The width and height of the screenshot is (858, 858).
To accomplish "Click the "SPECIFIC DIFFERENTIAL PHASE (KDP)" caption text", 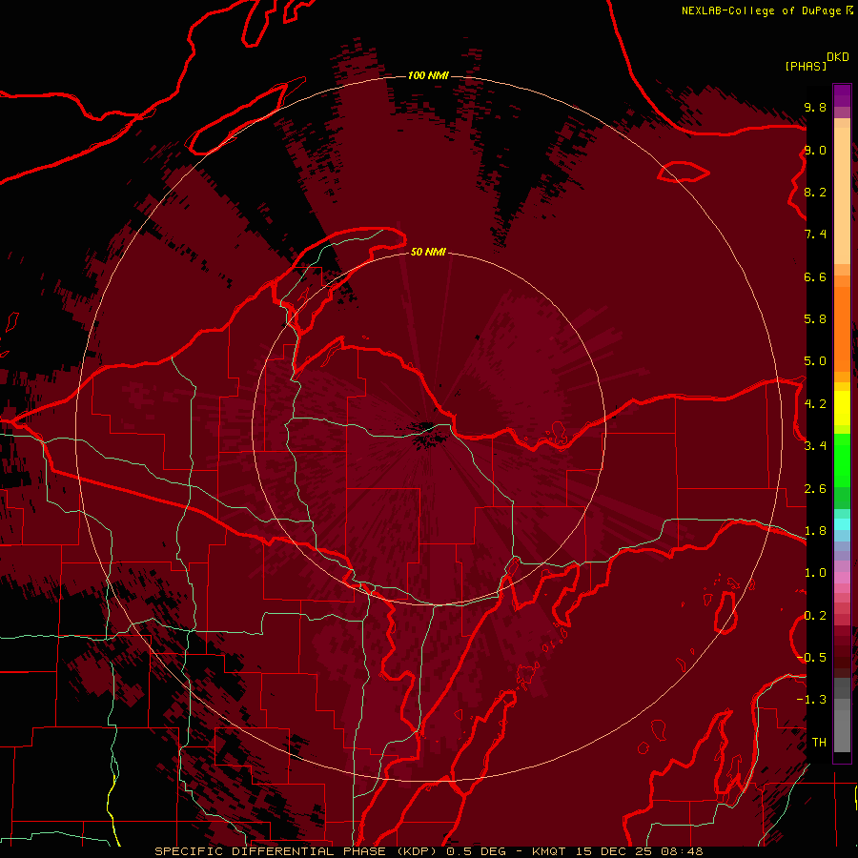I will pyautogui.click(x=297, y=851).
